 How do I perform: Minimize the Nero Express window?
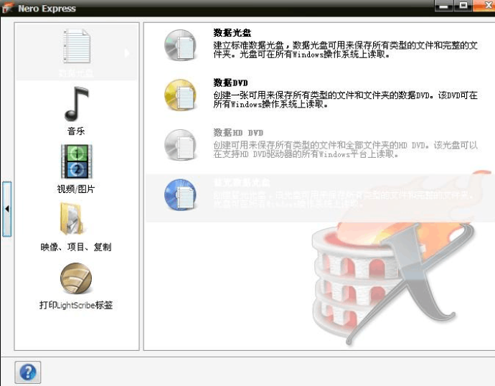444,6
